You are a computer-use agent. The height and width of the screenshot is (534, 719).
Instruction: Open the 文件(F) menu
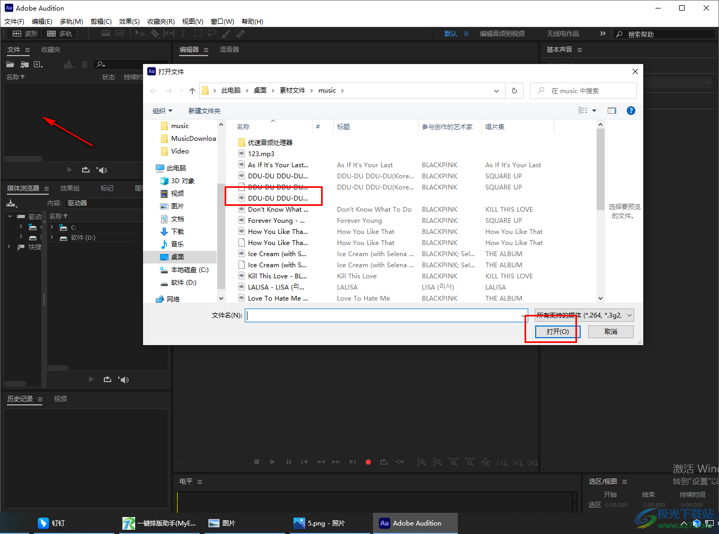14,22
